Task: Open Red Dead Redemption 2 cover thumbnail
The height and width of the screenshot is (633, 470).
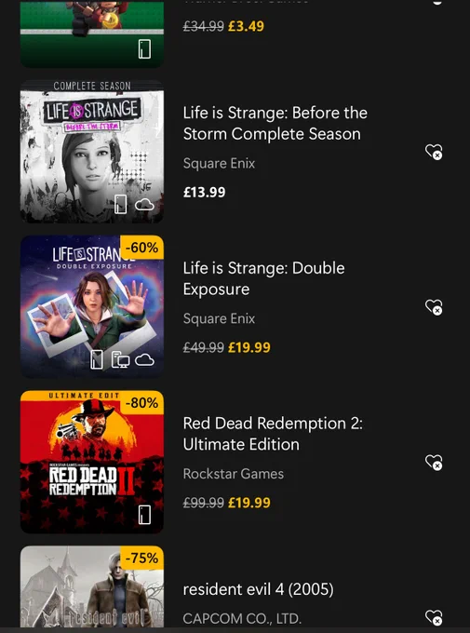Action: [x=92, y=463]
